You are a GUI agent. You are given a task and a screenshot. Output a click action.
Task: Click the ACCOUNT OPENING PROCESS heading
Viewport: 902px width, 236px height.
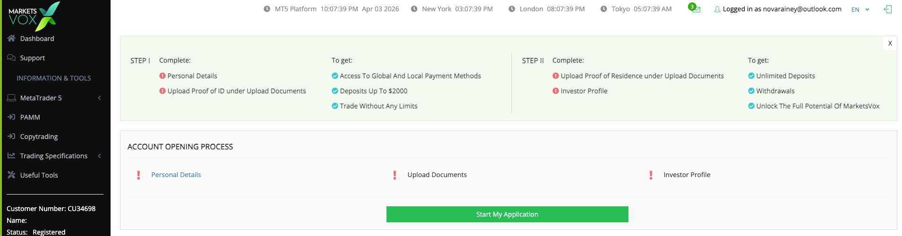point(180,147)
